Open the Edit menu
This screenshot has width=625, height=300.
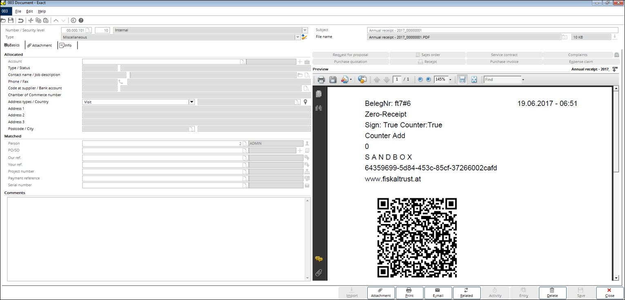click(x=29, y=11)
